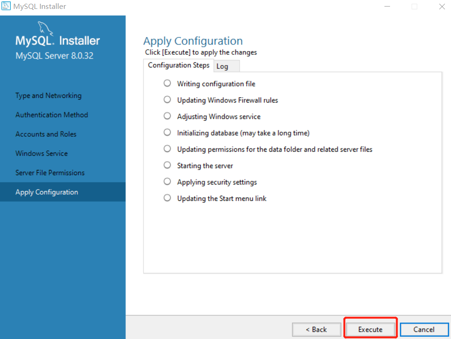Click the MySQL dolphin logo
Image resolution: width=451 pixels, height=339 pixels.
click(x=45, y=29)
